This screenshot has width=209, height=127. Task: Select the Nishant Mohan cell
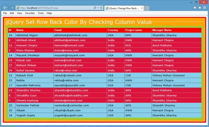(34, 65)
